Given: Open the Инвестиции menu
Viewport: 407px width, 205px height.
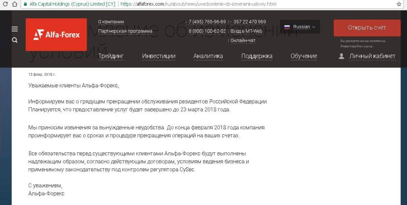Looking at the screenshot, I should pos(159,56).
